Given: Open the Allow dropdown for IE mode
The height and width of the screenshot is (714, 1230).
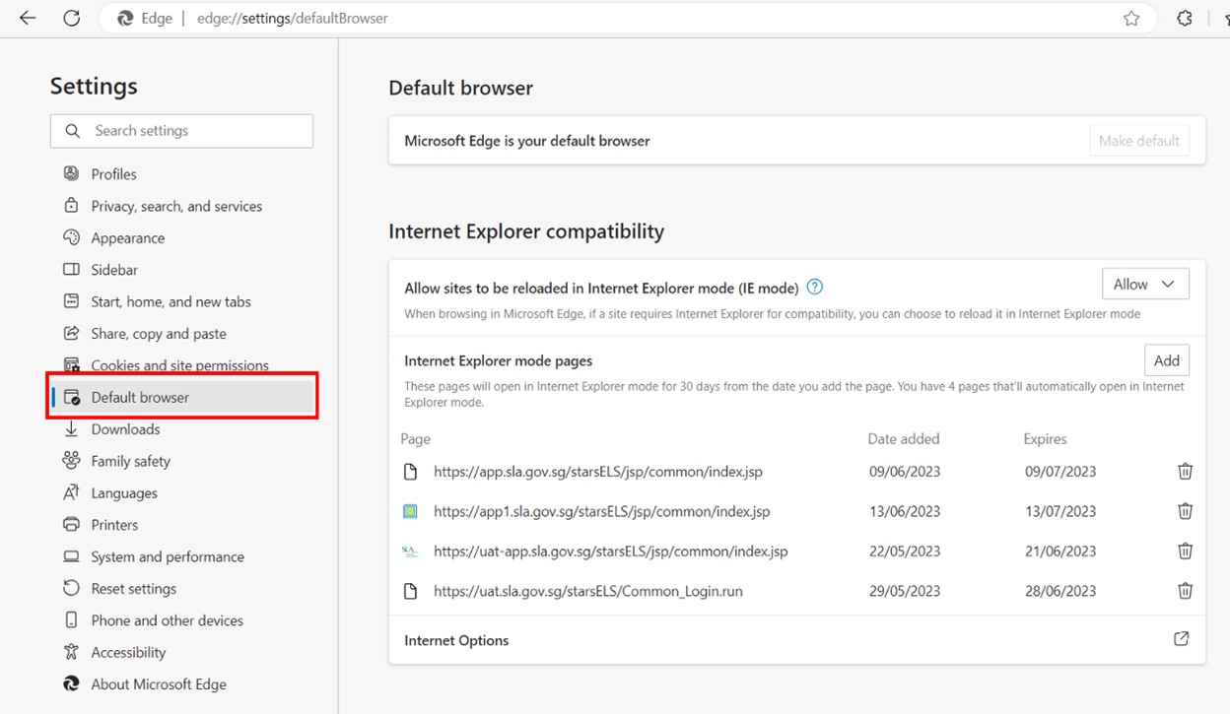Looking at the screenshot, I should click(x=1145, y=284).
